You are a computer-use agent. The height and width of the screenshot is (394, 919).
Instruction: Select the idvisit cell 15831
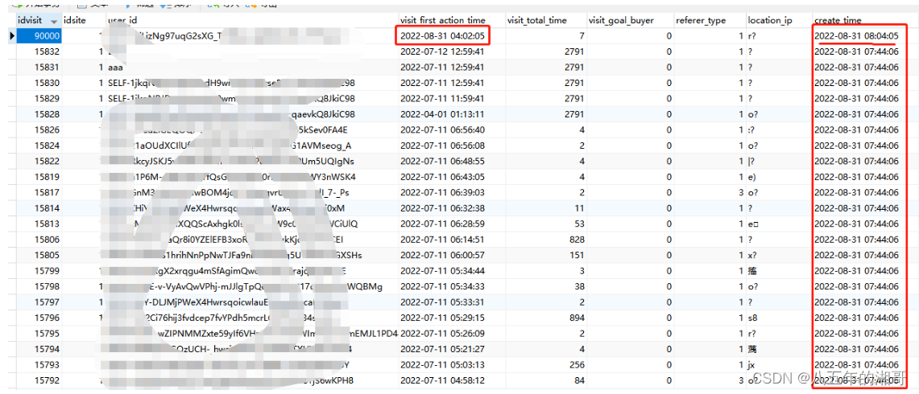[x=38, y=68]
